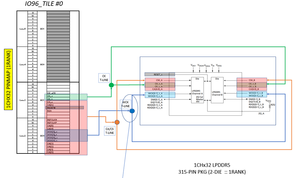Click the IO96_TILE #0 title

click(44, 3)
